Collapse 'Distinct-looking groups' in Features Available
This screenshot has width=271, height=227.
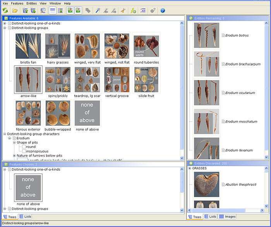pyautogui.click(x=5, y=28)
